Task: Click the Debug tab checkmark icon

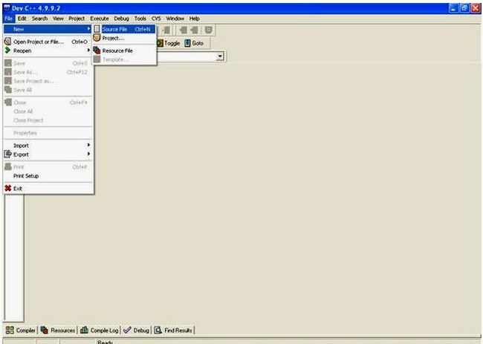Action: (x=127, y=330)
